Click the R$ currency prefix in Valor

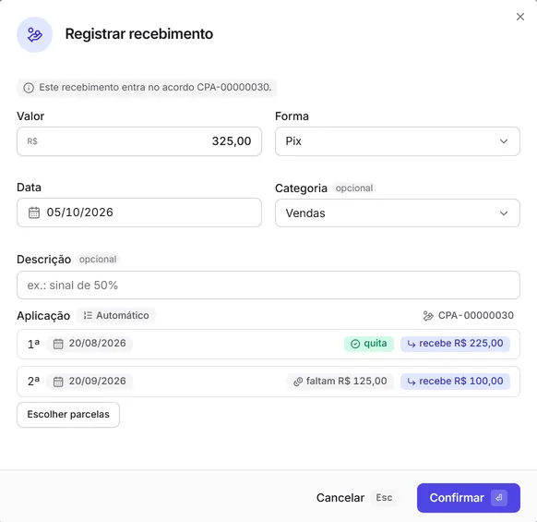tap(32, 141)
